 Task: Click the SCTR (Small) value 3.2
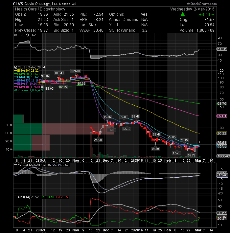(x=145, y=30)
